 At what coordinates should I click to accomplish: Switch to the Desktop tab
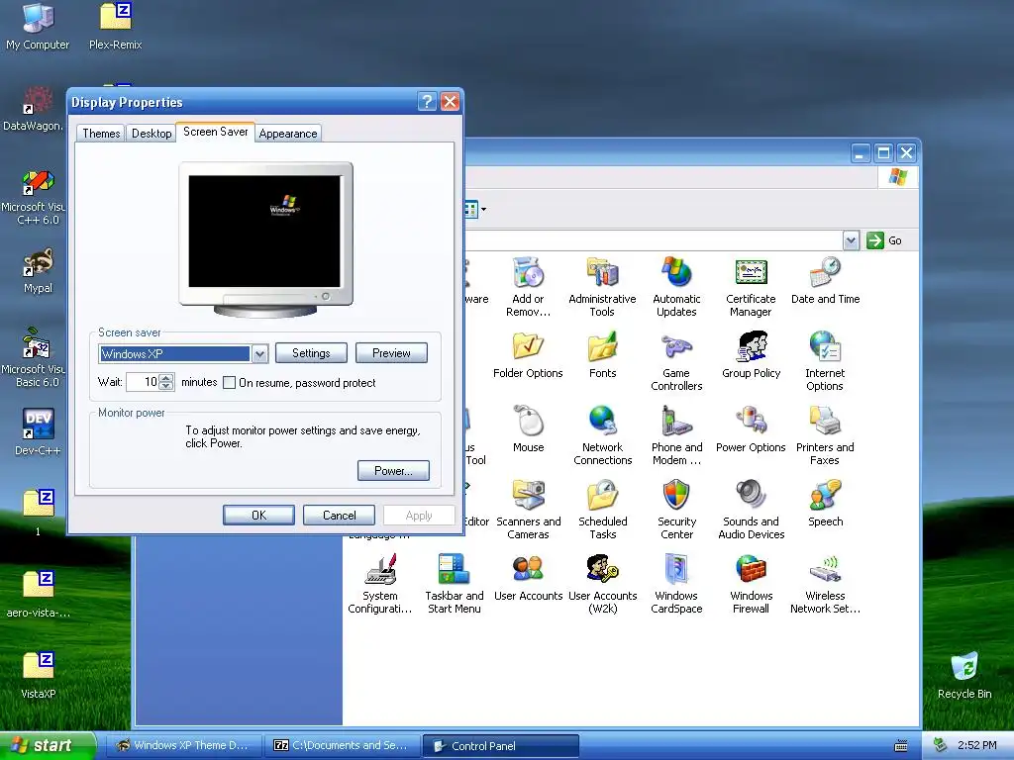(152, 134)
